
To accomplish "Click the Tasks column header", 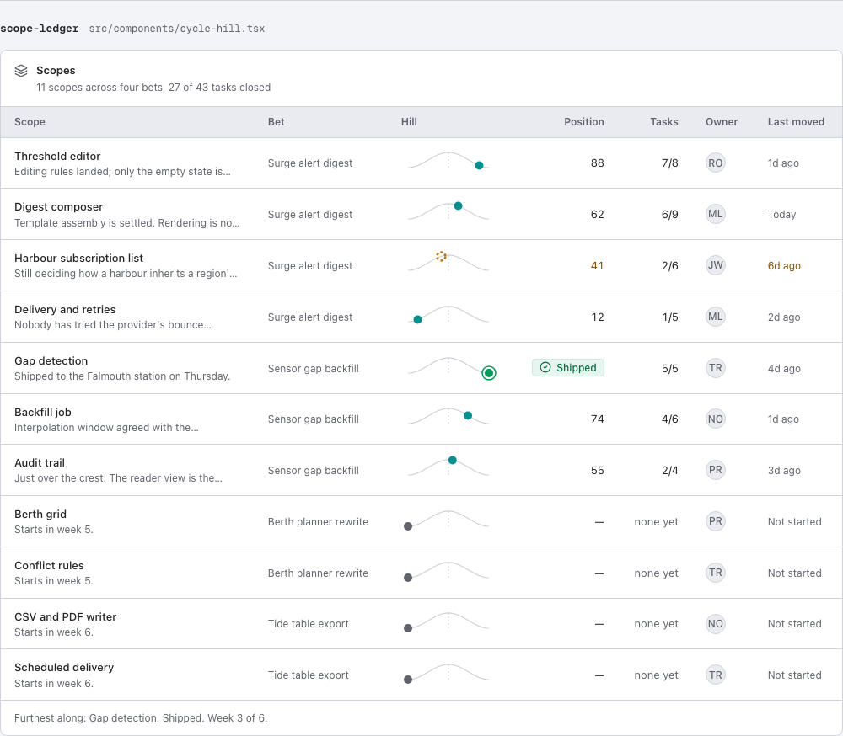I will pyautogui.click(x=664, y=122).
